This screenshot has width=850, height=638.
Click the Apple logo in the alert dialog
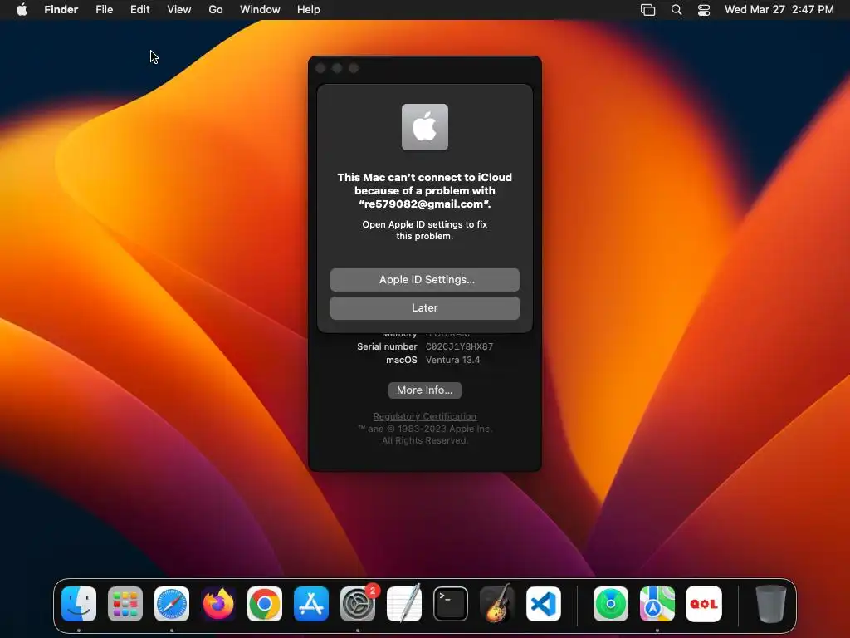click(x=425, y=127)
